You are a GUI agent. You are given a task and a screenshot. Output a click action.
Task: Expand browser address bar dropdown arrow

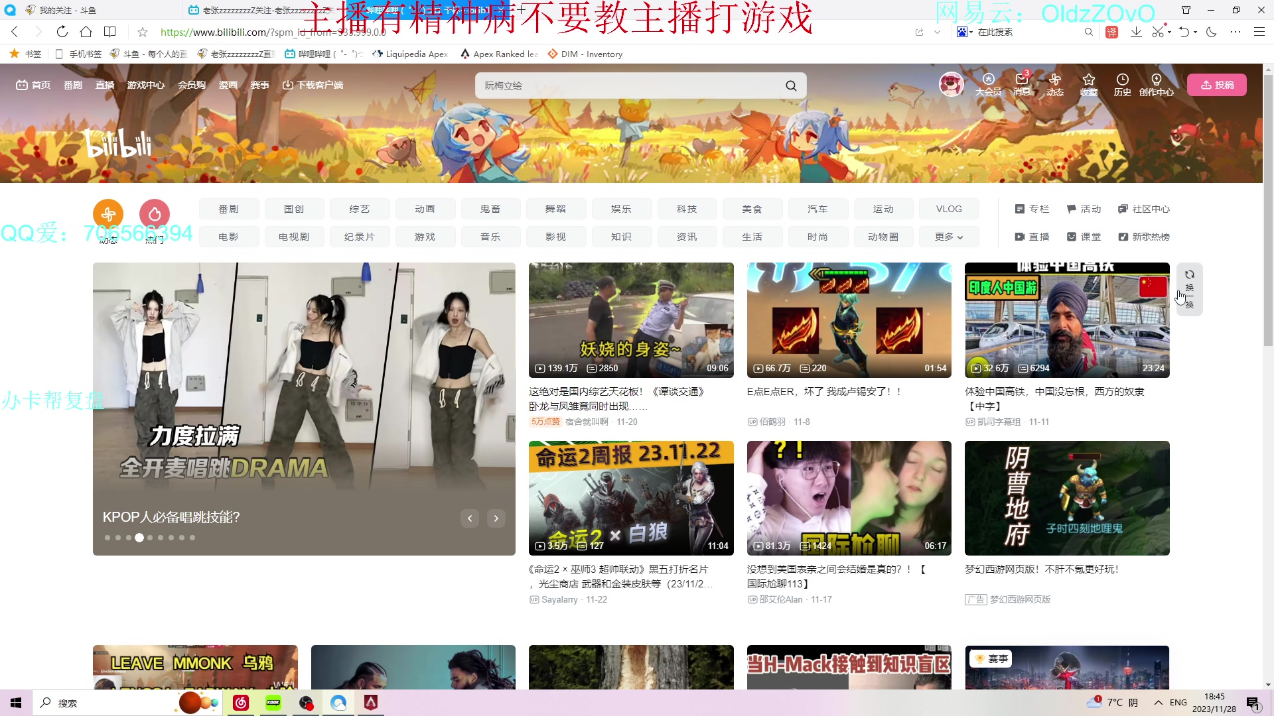(x=937, y=32)
